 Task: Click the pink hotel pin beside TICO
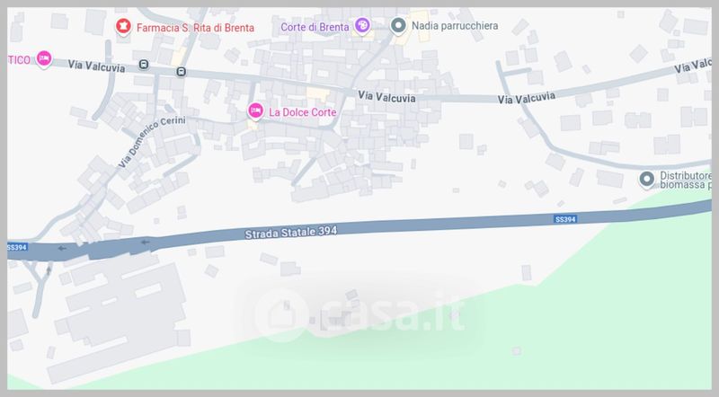click(x=44, y=58)
